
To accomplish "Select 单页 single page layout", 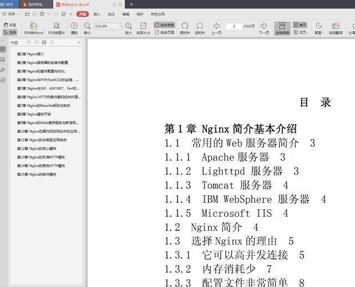I will (300, 25).
